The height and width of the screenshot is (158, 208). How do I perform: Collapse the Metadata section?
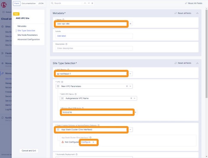pos(197,13)
